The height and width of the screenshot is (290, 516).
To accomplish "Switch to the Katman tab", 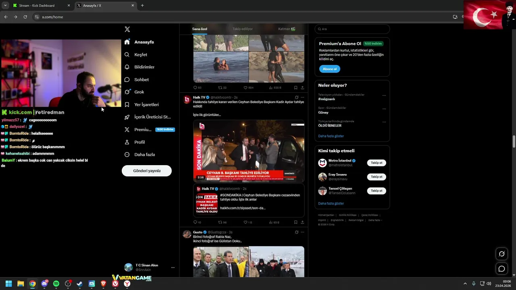I will (x=287, y=29).
